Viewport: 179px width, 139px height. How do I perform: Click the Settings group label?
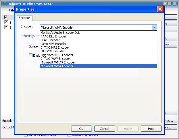pyautogui.click(x=29, y=36)
